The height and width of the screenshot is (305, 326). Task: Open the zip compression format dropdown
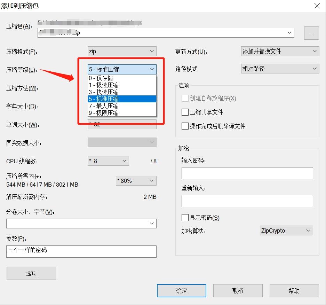click(122, 51)
